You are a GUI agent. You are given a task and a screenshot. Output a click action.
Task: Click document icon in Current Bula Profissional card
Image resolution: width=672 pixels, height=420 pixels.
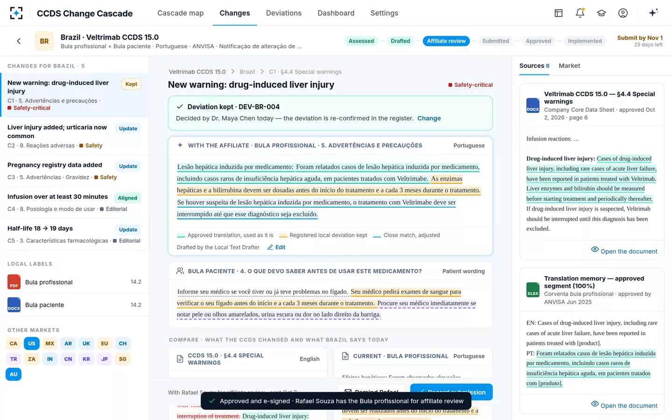pyautogui.click(x=345, y=356)
